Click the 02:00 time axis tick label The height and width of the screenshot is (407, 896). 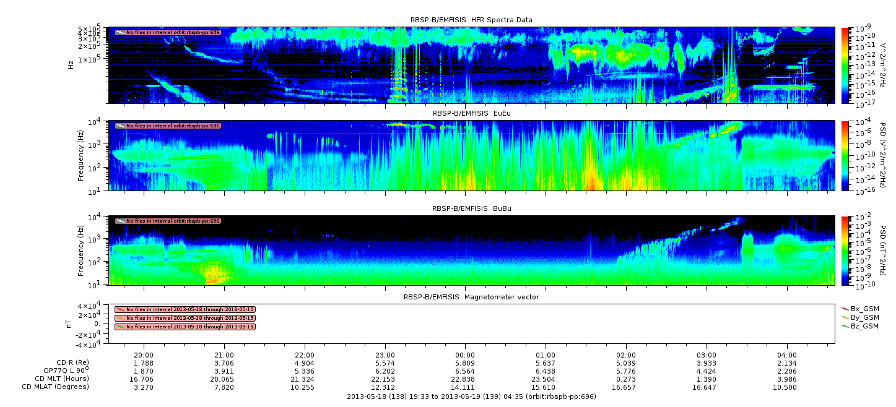(625, 355)
